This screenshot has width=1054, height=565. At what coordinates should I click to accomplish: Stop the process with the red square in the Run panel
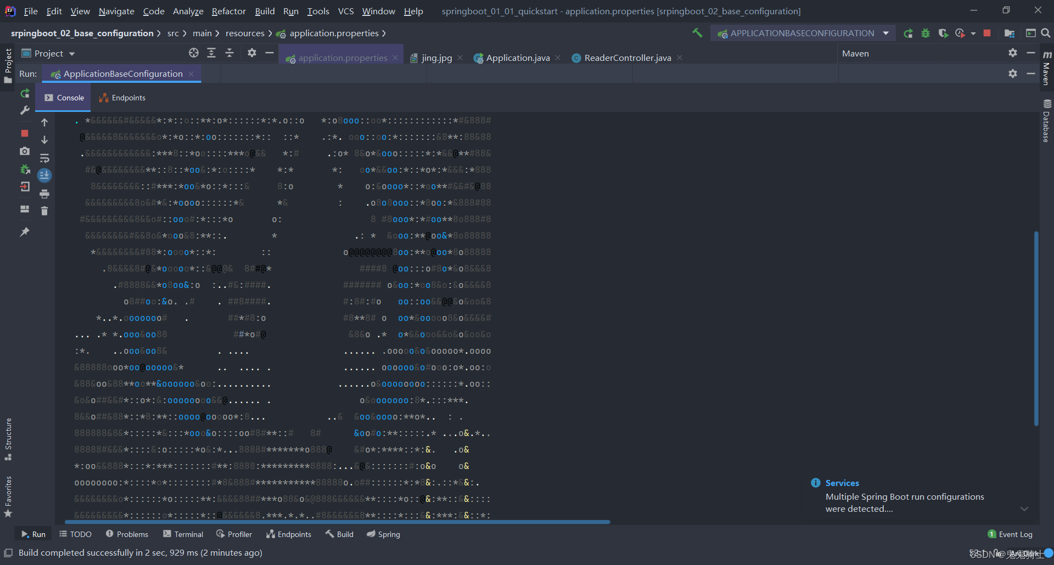tap(25, 133)
